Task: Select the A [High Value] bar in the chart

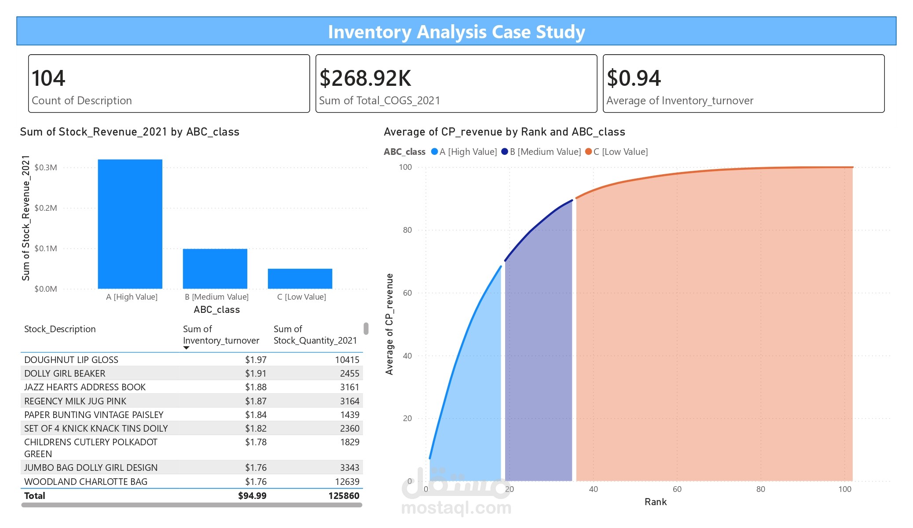Action: coord(129,220)
